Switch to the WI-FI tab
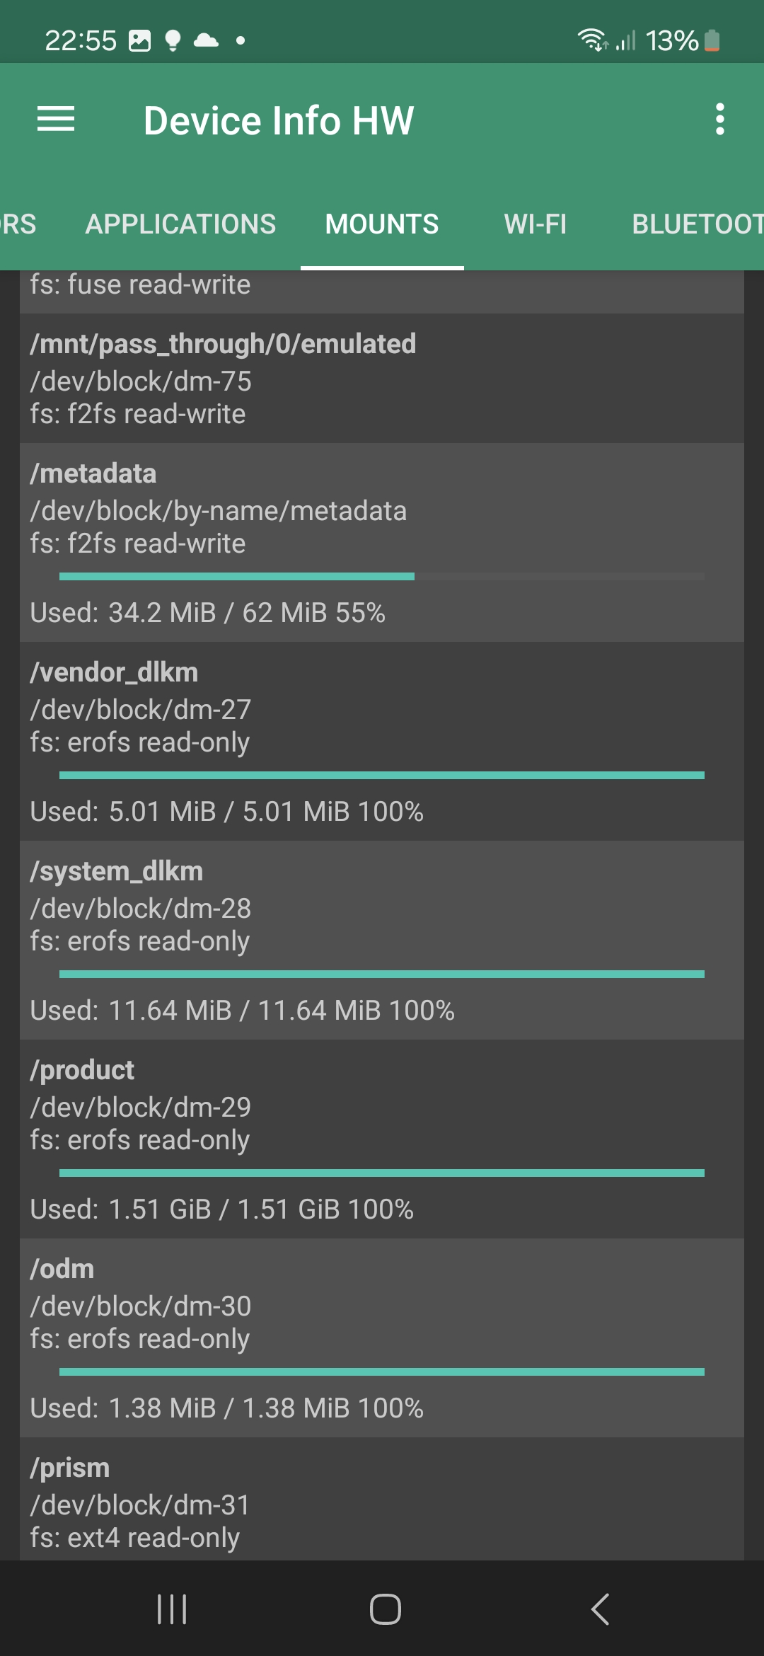Screen dimensions: 764x1656 click(x=535, y=224)
